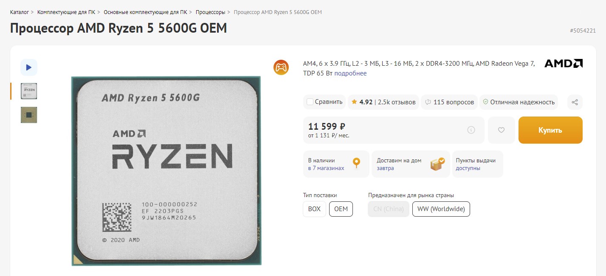Open the AMD brand logo
Viewport: 606px width, 276px height.
pyautogui.click(x=564, y=64)
